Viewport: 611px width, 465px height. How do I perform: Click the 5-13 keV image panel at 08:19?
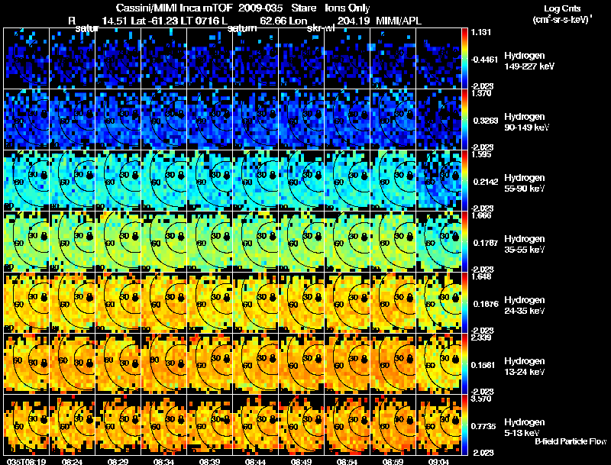pyautogui.click(x=27, y=425)
